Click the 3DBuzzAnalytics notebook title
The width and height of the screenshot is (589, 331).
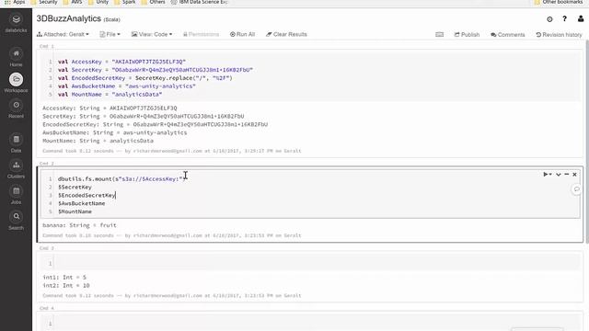[x=69, y=18]
